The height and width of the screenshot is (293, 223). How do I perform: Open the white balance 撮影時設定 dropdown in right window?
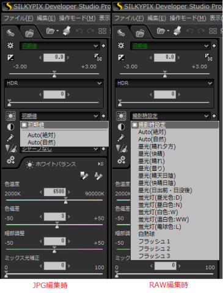click(x=170, y=116)
